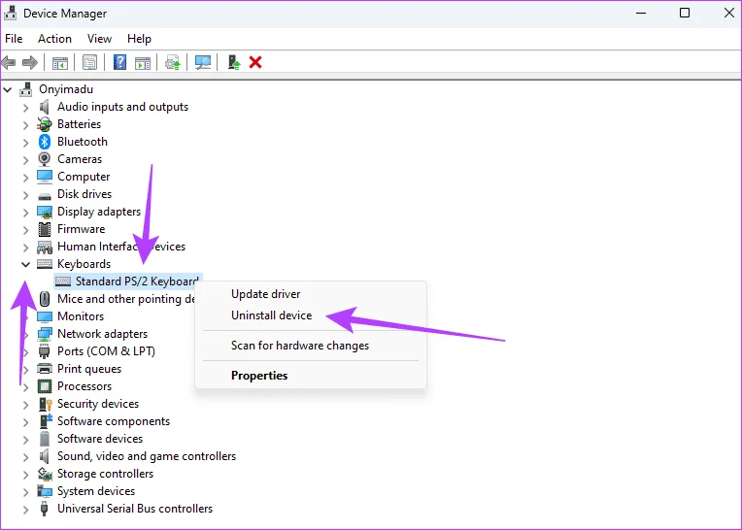This screenshot has height=530, width=742.
Task: Click the Print queues printer icon
Action: click(45, 369)
